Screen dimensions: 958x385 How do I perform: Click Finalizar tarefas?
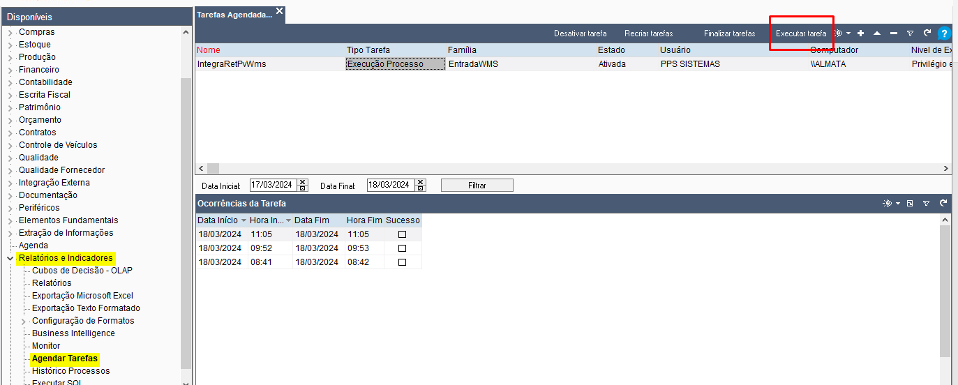click(x=729, y=33)
